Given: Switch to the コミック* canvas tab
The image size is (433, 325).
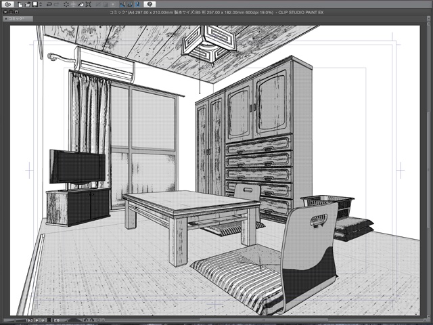Looking at the screenshot, I should point(18,19).
